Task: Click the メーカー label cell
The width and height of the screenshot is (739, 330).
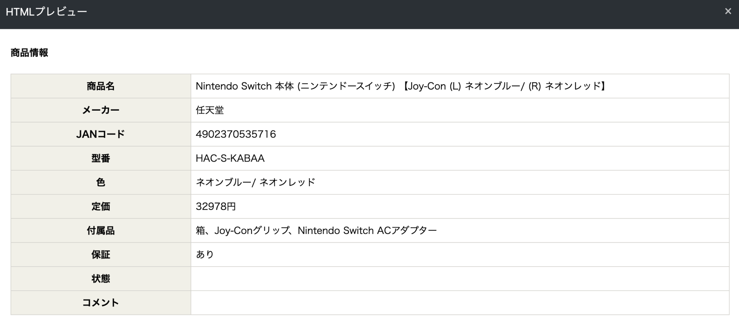Action: 100,110
